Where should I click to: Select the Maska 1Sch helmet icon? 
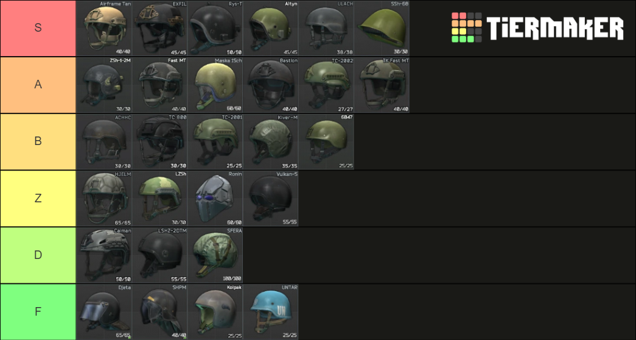[x=215, y=85]
